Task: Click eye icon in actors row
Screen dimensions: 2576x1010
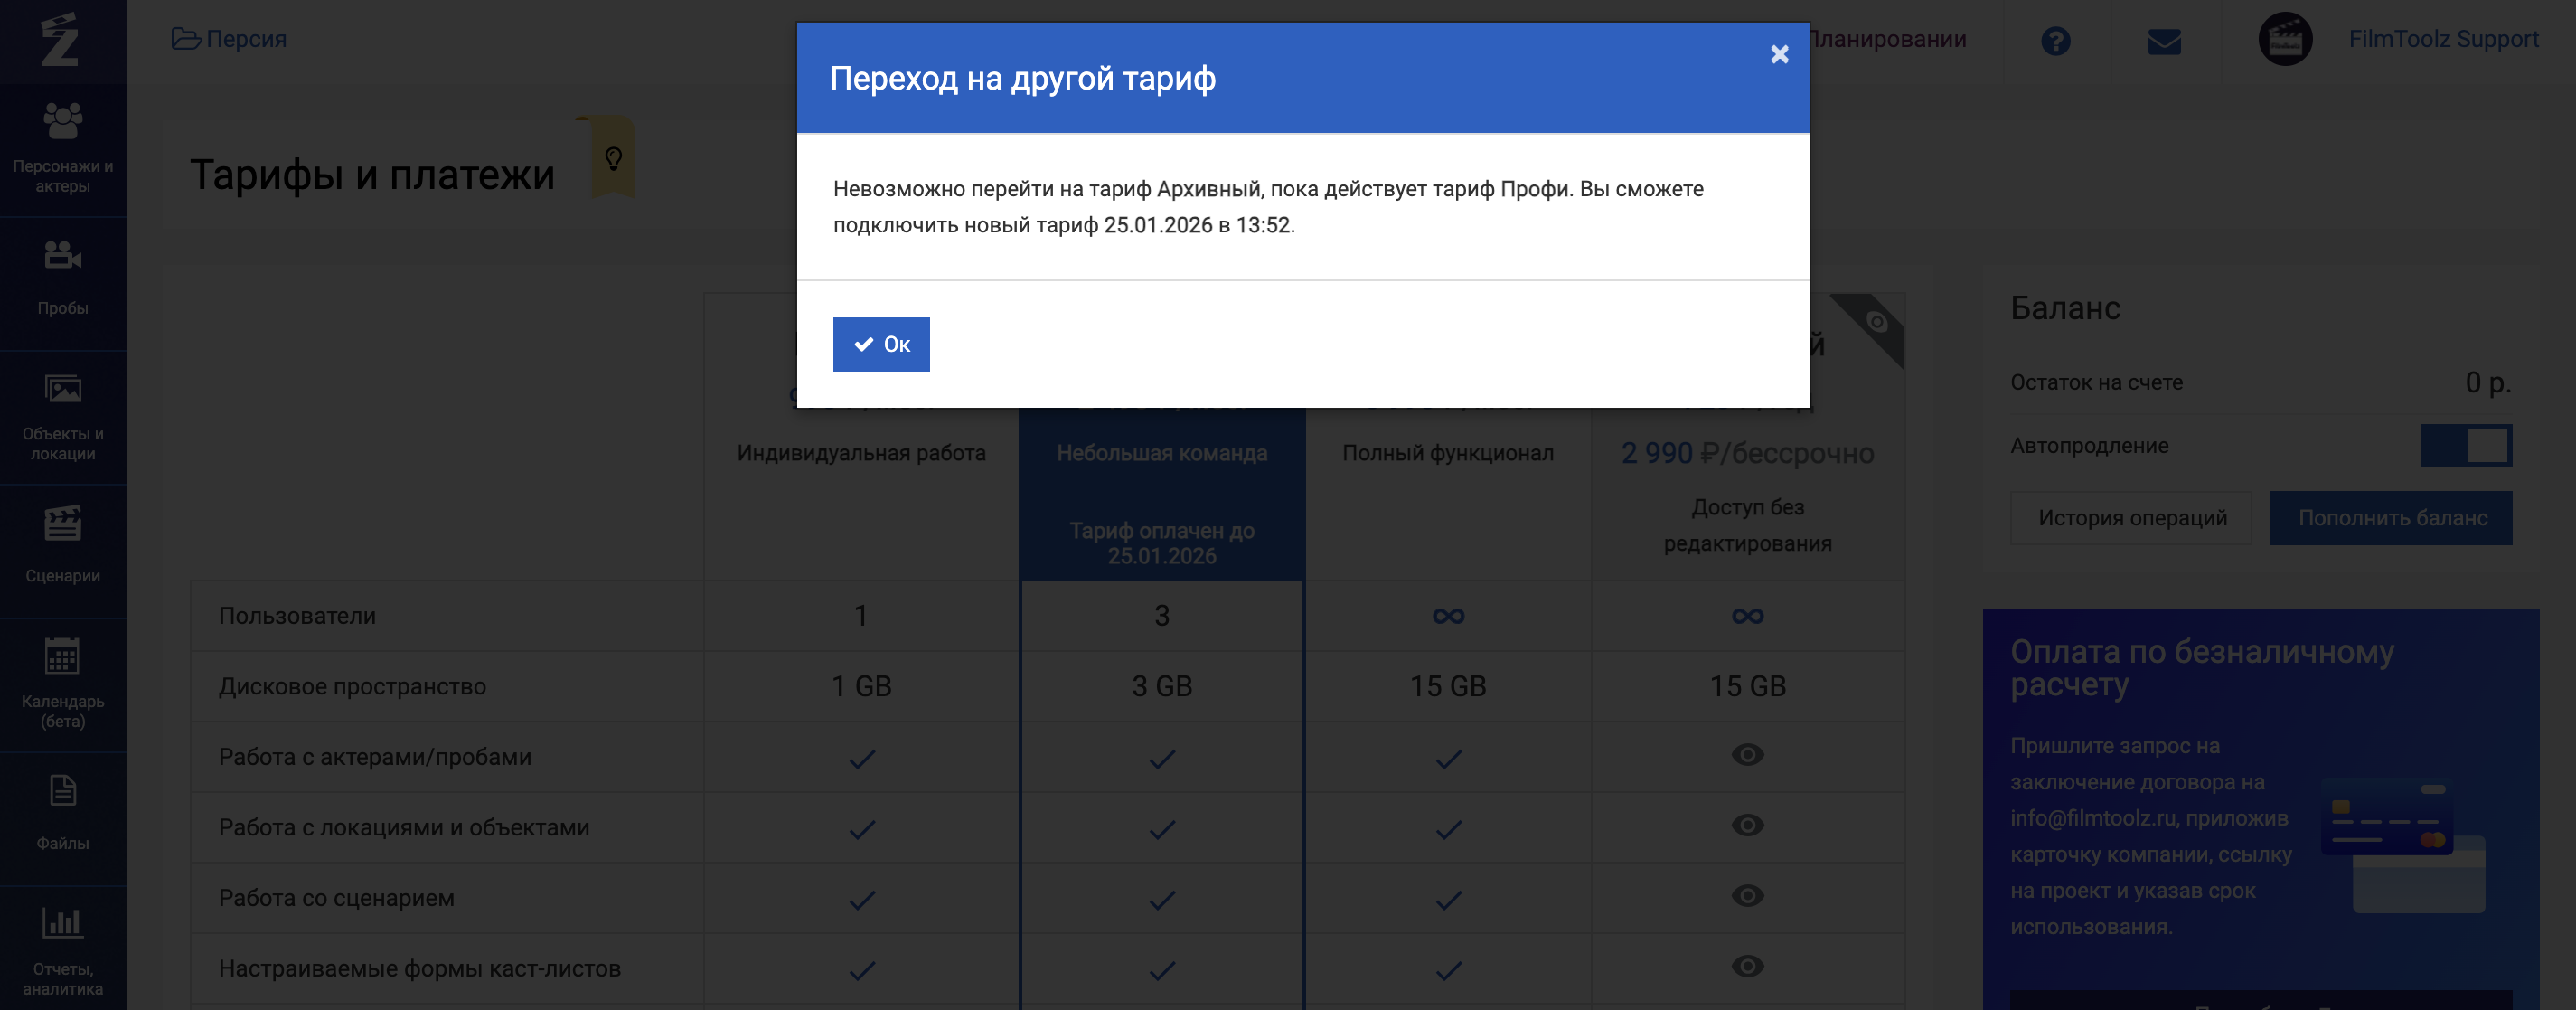Action: pyautogui.click(x=1747, y=755)
